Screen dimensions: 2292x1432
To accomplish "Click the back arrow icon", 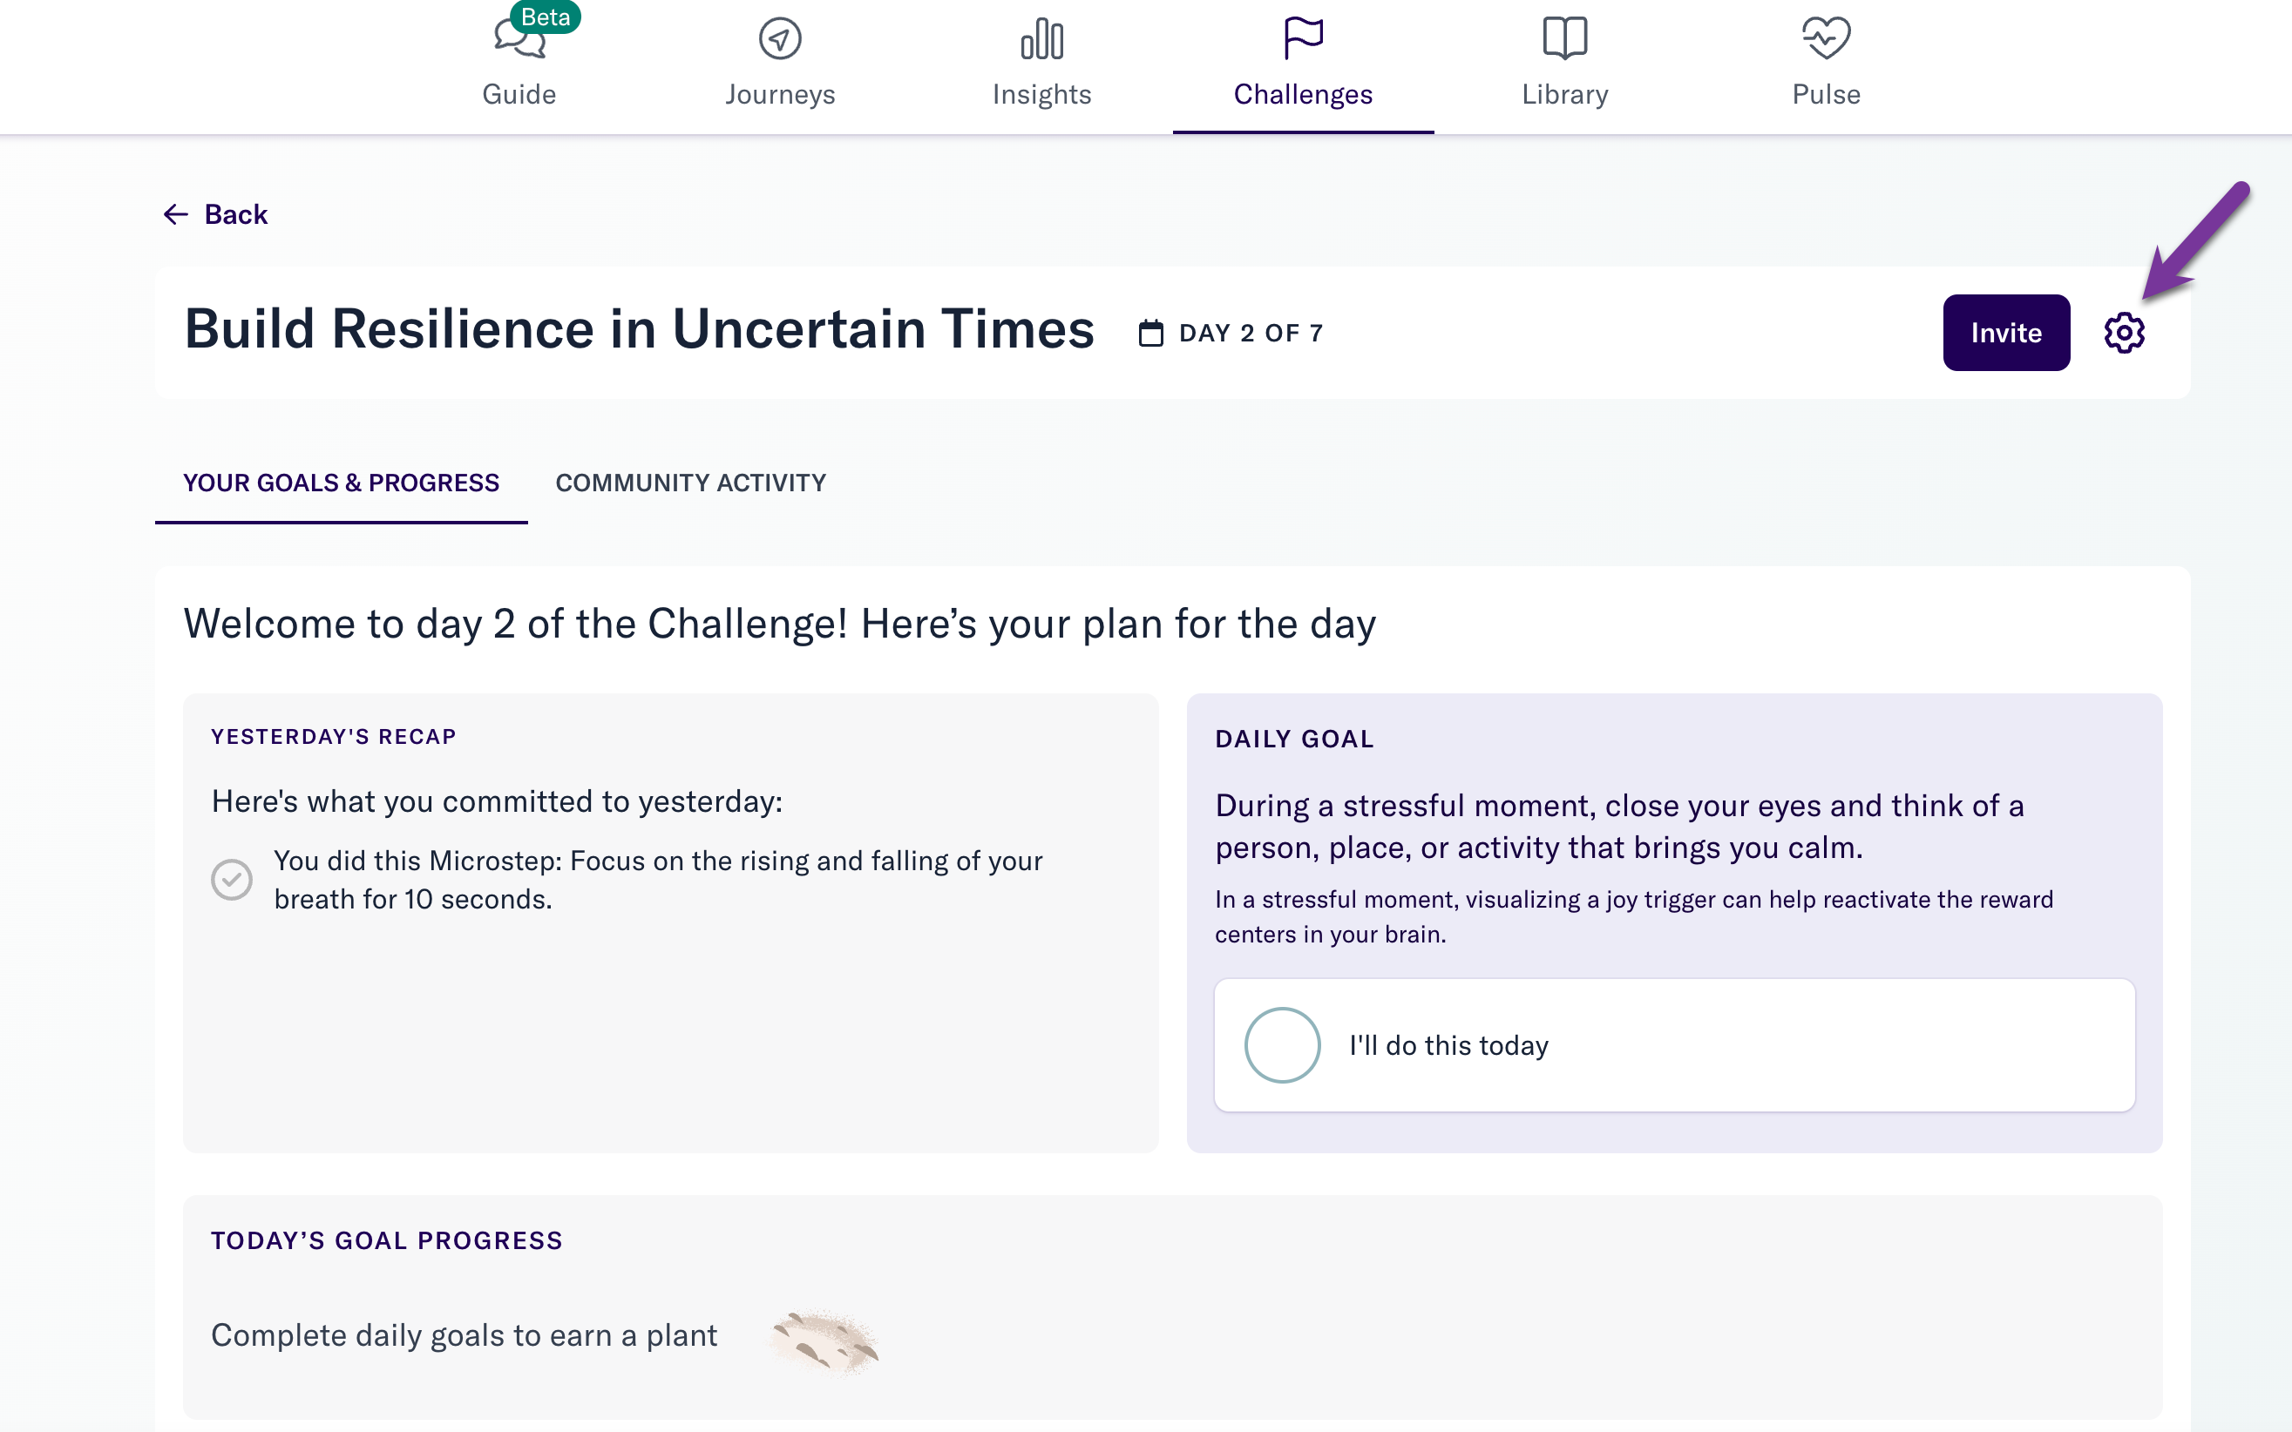I will pos(176,215).
